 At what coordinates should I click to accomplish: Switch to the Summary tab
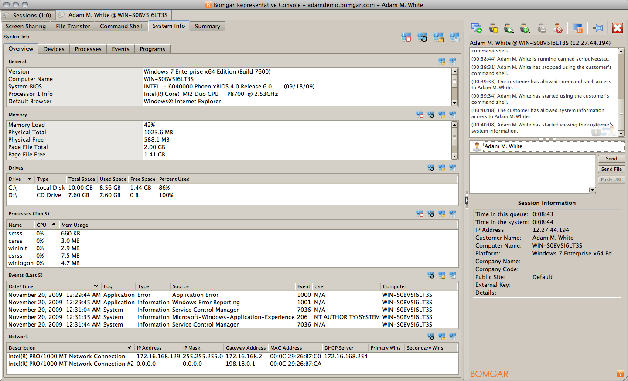[x=207, y=26]
